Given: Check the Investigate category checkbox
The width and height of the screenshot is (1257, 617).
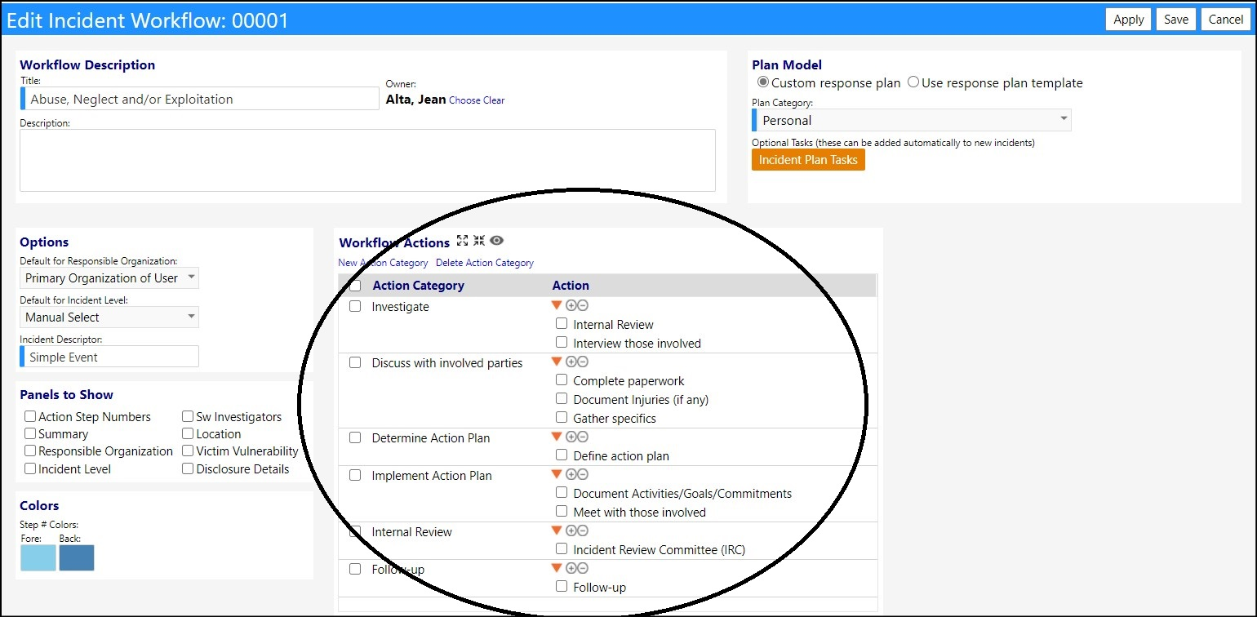Looking at the screenshot, I should click(355, 306).
